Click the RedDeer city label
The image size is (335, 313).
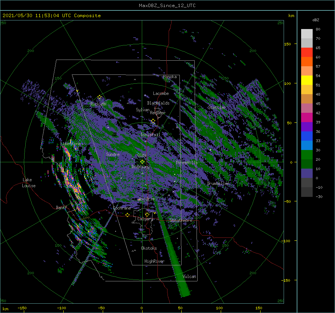pos(158,113)
